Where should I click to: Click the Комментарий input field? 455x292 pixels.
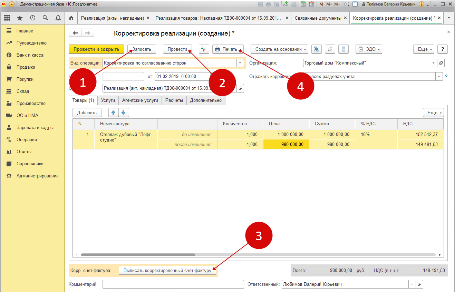pos(173,284)
